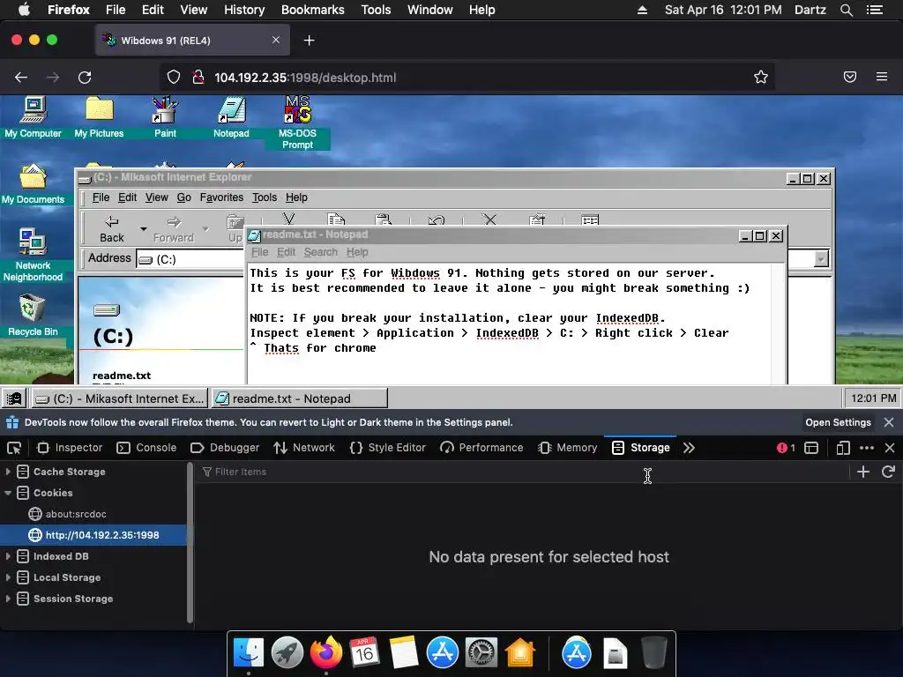Viewport: 903px width, 677px height.
Task: Open Launchpad from the Dock
Action: [287, 653]
